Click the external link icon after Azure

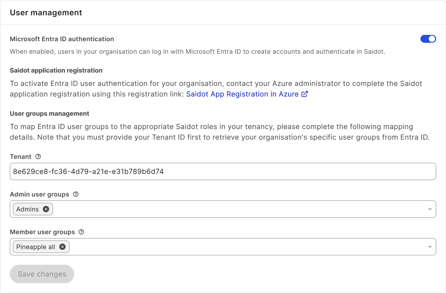(304, 94)
